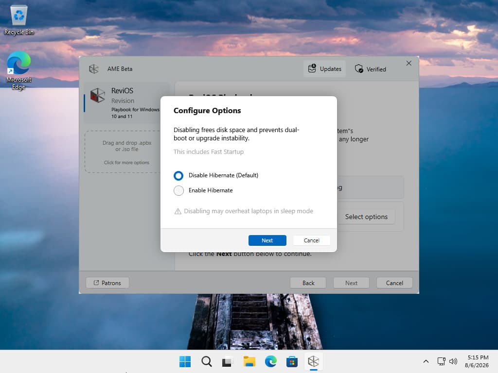Viewport: 498px width, 373px height.
Task: Open the Windows Start menu
Action: click(185, 361)
